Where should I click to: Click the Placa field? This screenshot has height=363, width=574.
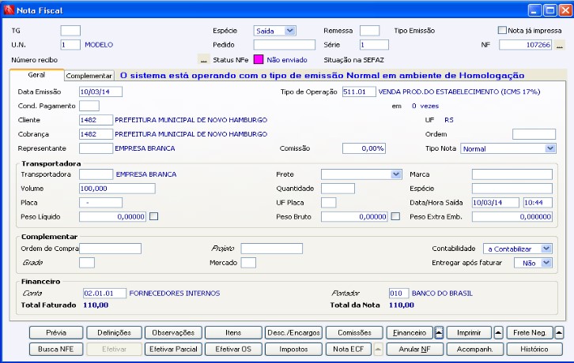pyautogui.click(x=100, y=203)
